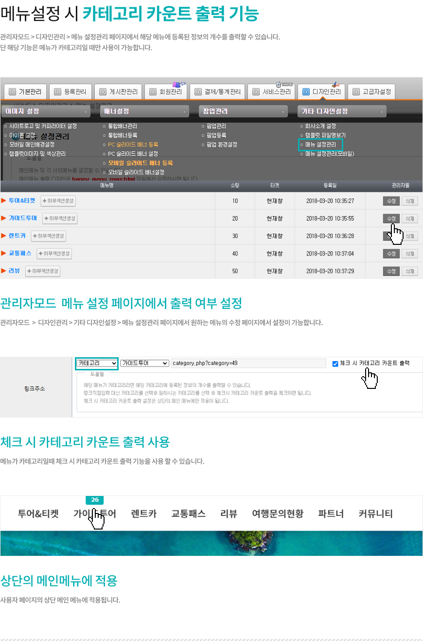This screenshot has width=423, height=641.
Task: Click the arrow icon on the 게시판관리 tab
Action: coord(103,92)
